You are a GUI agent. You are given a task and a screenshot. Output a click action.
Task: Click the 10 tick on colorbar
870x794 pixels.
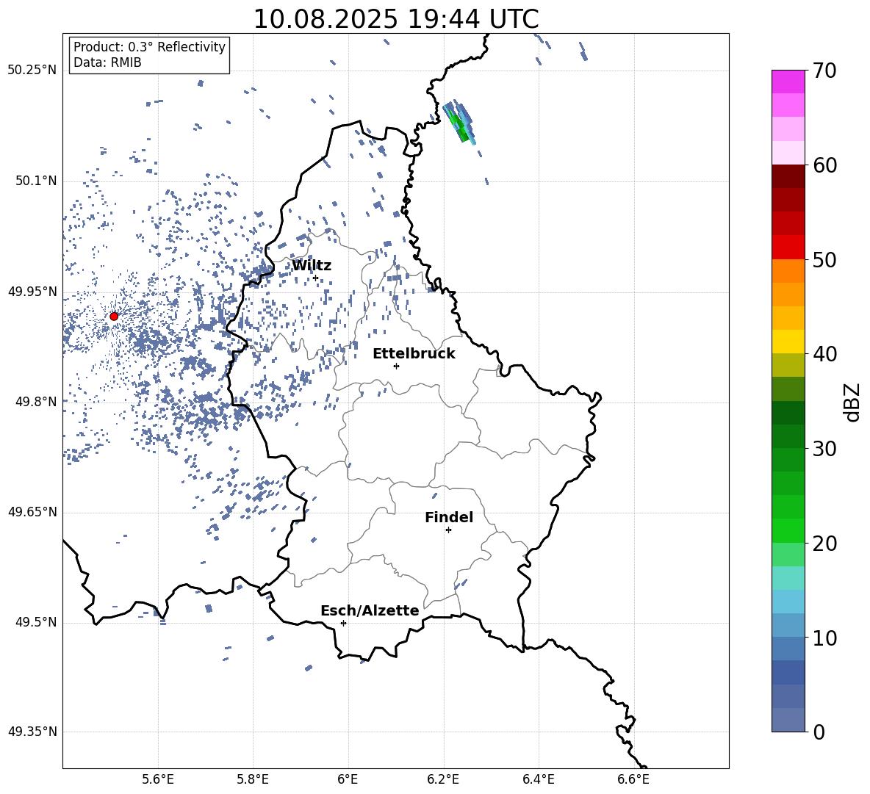pyautogui.click(x=824, y=638)
